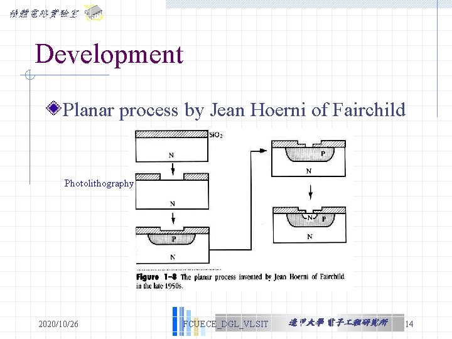Click the footer text "FCUECE_DGL_VLSIT"
452x339 pixels.
tap(225, 324)
